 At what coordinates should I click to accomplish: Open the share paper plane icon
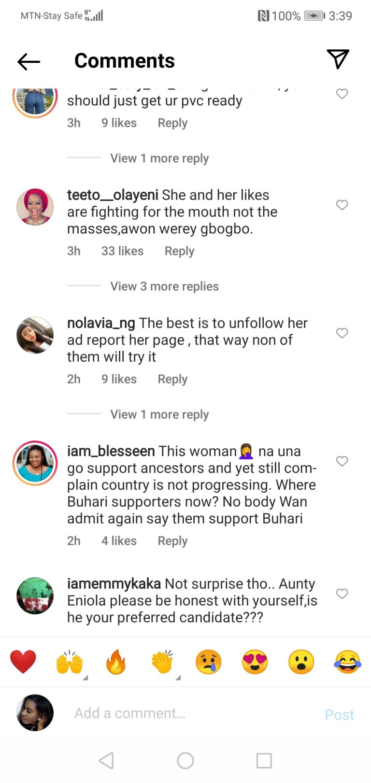338,59
